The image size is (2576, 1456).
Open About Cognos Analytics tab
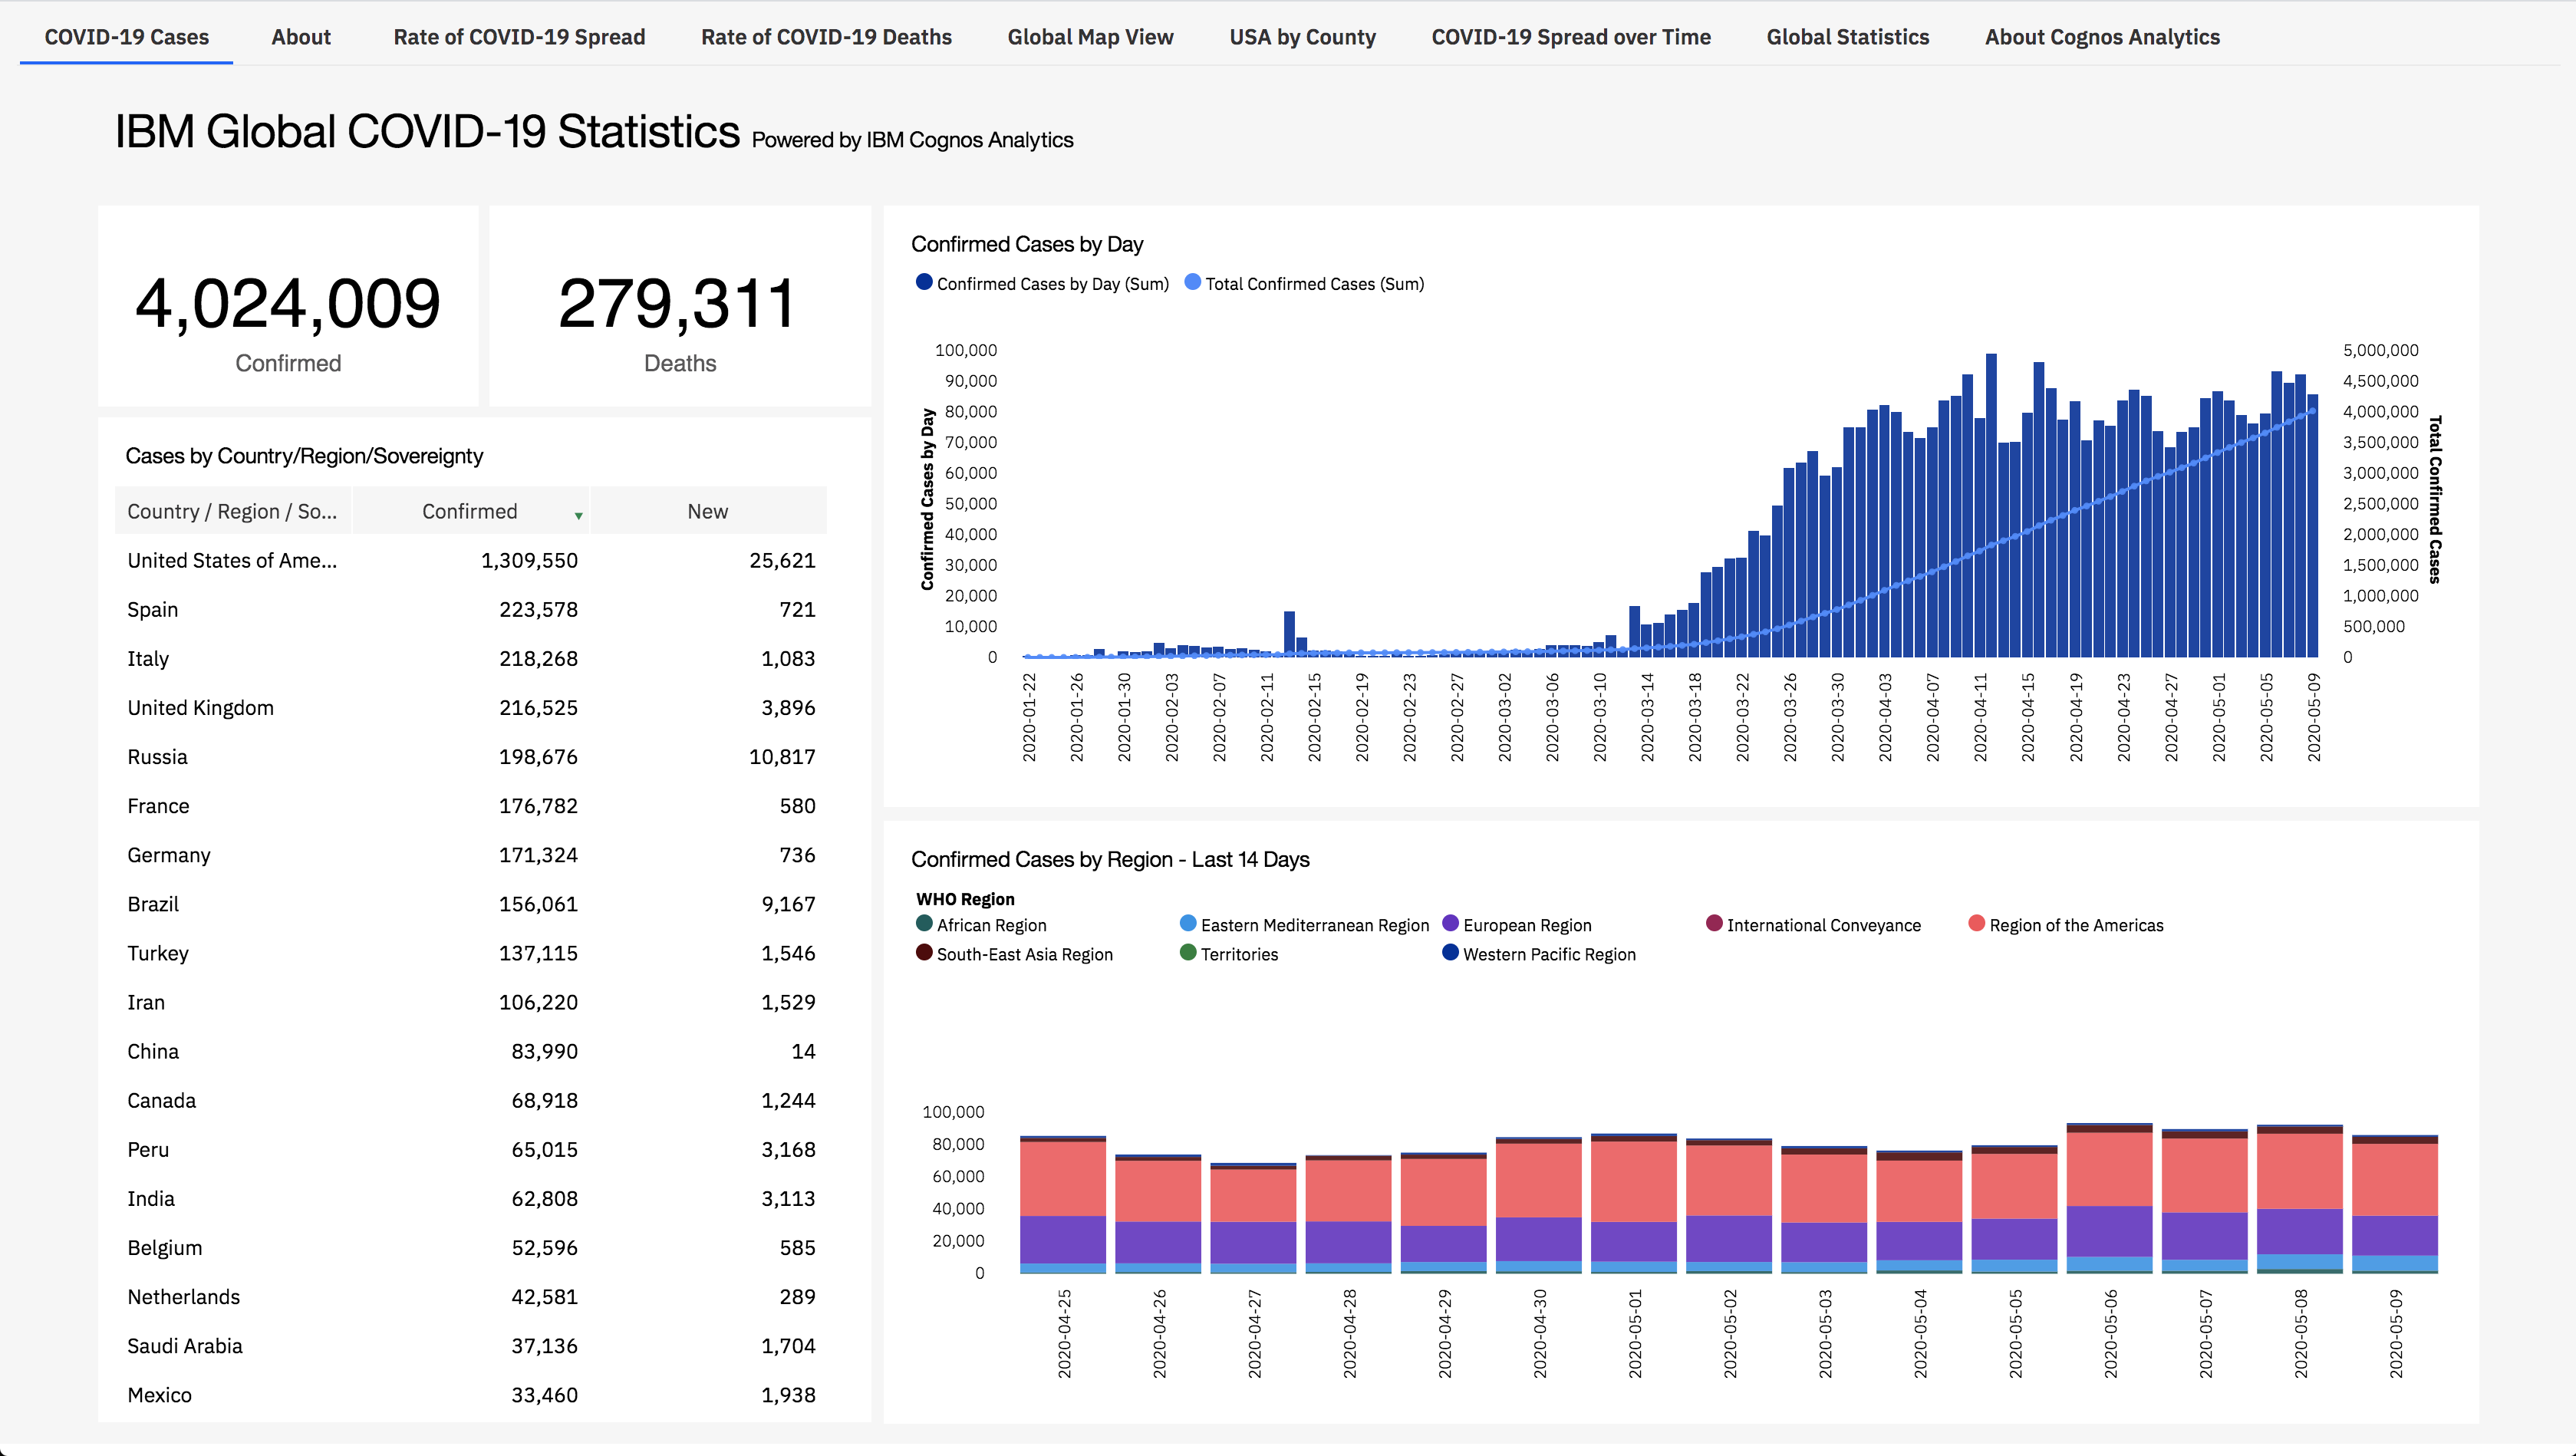pos(2102,37)
